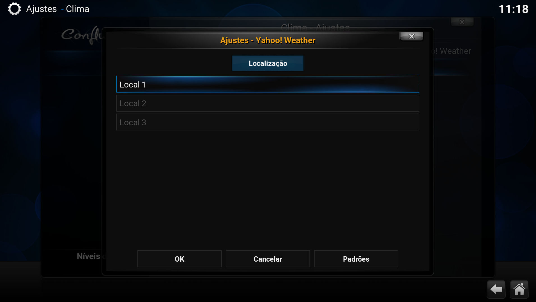Click the Ajustes breadcrumb label
The width and height of the screenshot is (536, 302).
click(x=42, y=9)
